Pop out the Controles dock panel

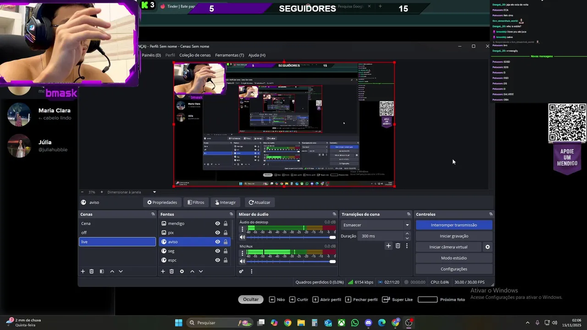(x=491, y=214)
